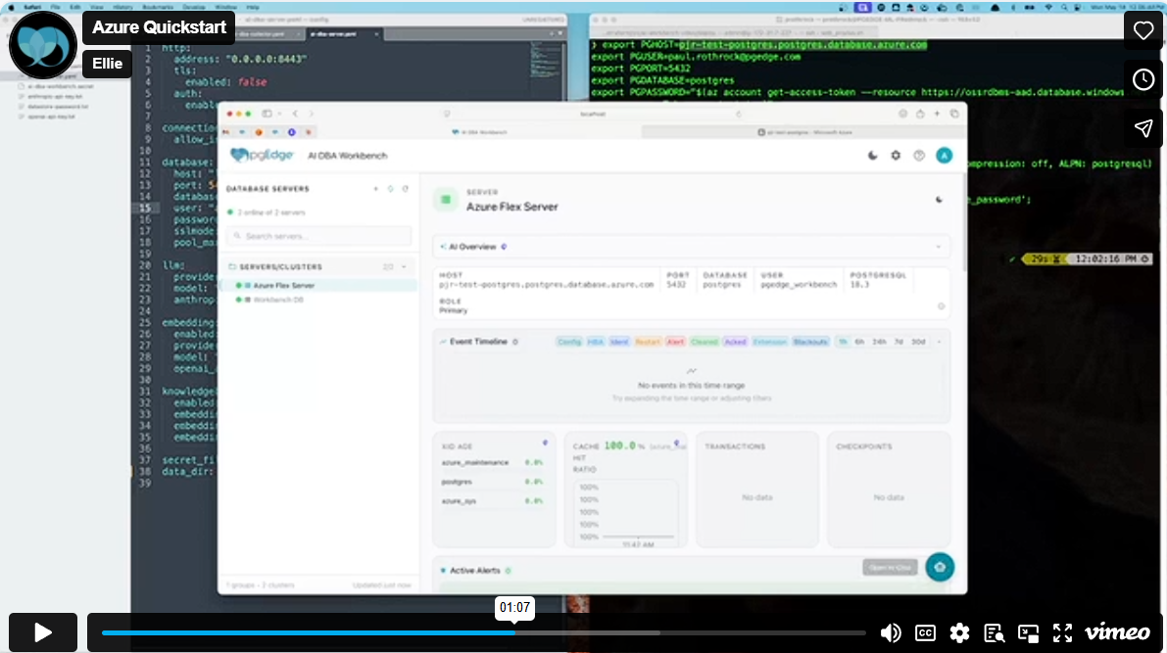
Task: Click the Event Timeline info icon
Action: [515, 342]
